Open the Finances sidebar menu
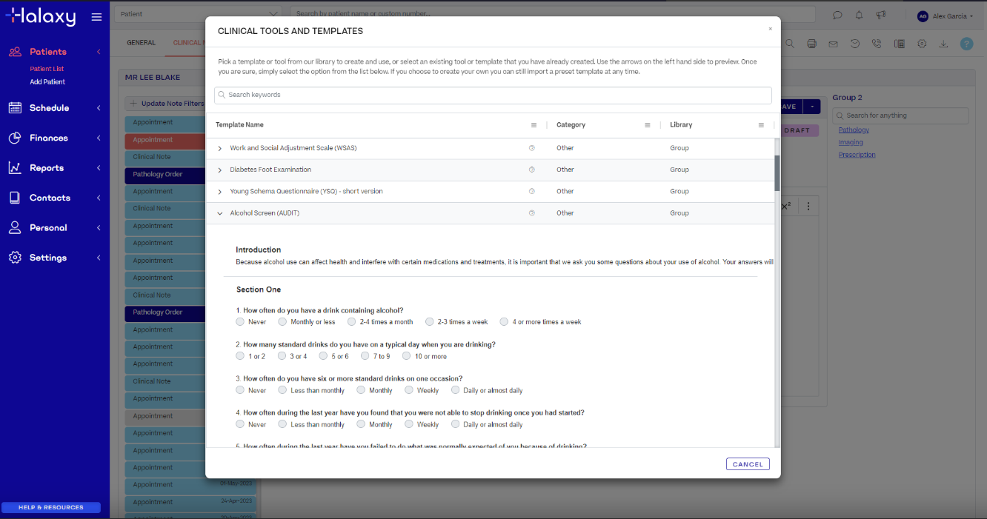This screenshot has height=519, width=987. click(x=48, y=138)
